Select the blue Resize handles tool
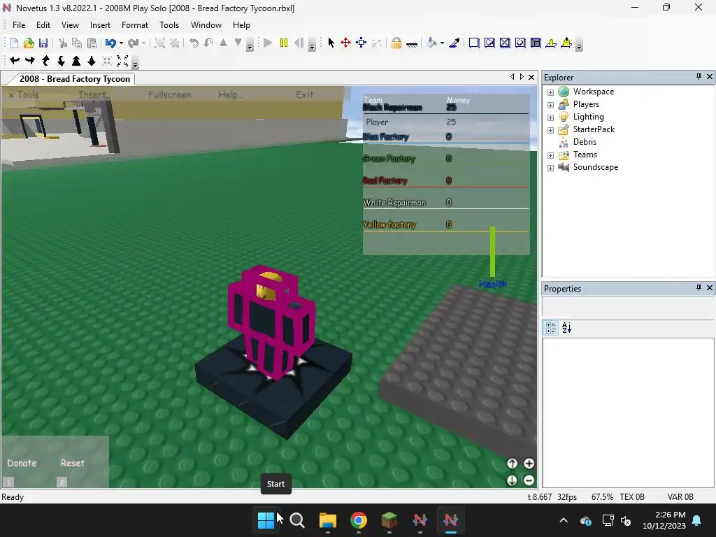This screenshot has height=537, width=716. (x=361, y=43)
